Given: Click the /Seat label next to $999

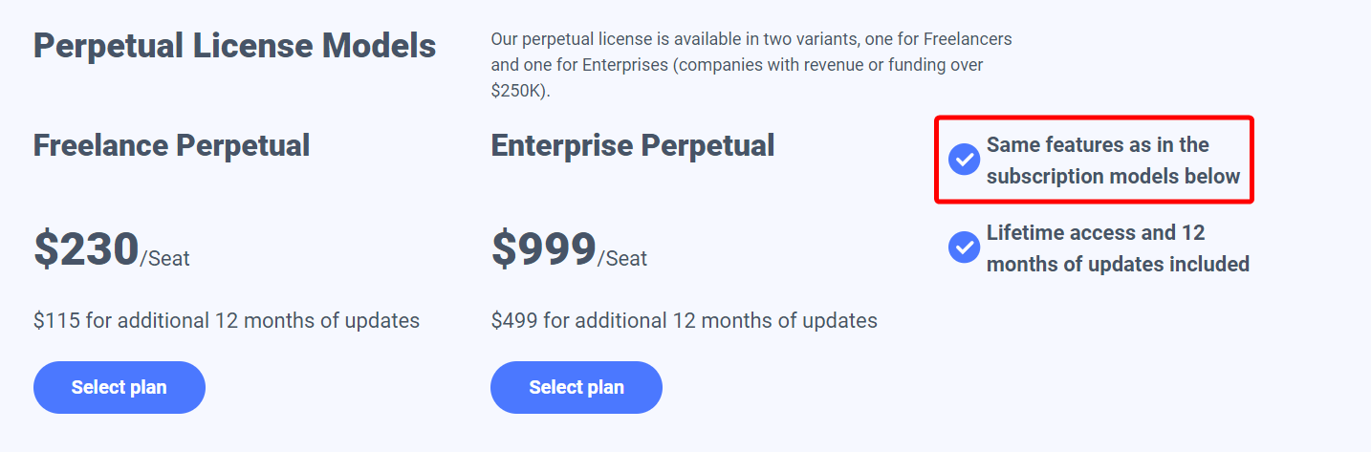Looking at the screenshot, I should point(622,258).
